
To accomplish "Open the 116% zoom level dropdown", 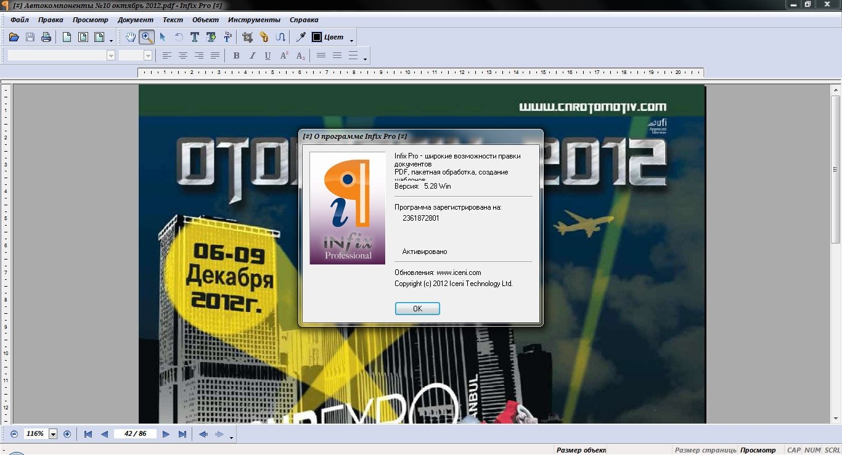I will 53,434.
